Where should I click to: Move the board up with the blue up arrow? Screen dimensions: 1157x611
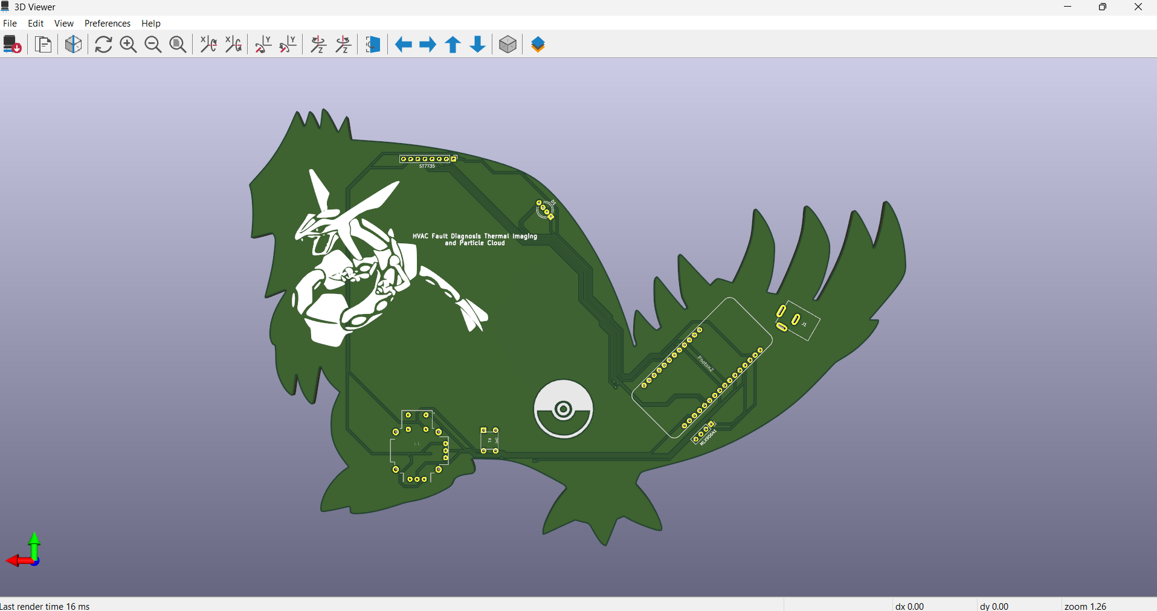[x=453, y=45]
